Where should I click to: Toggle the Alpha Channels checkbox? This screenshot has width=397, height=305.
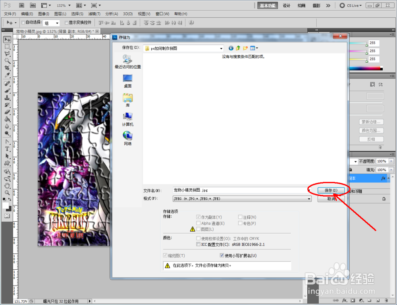pyautogui.click(x=198, y=223)
